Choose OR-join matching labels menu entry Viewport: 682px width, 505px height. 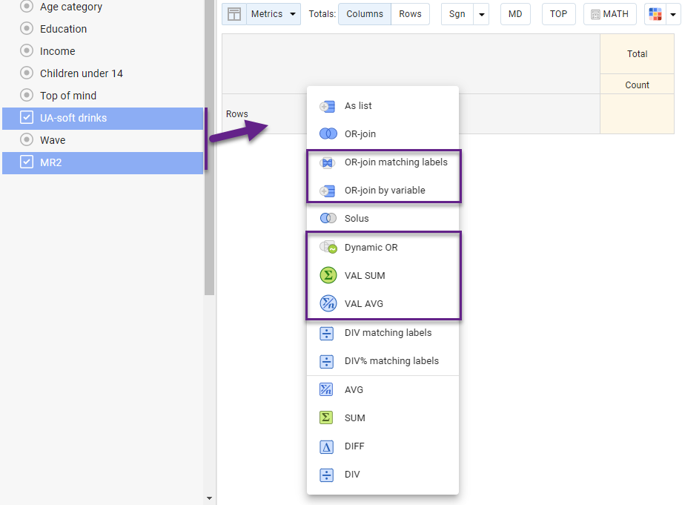[396, 162]
